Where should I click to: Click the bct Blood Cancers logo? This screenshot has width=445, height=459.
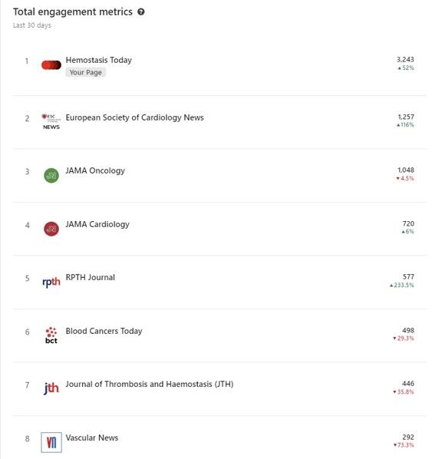[51, 335]
